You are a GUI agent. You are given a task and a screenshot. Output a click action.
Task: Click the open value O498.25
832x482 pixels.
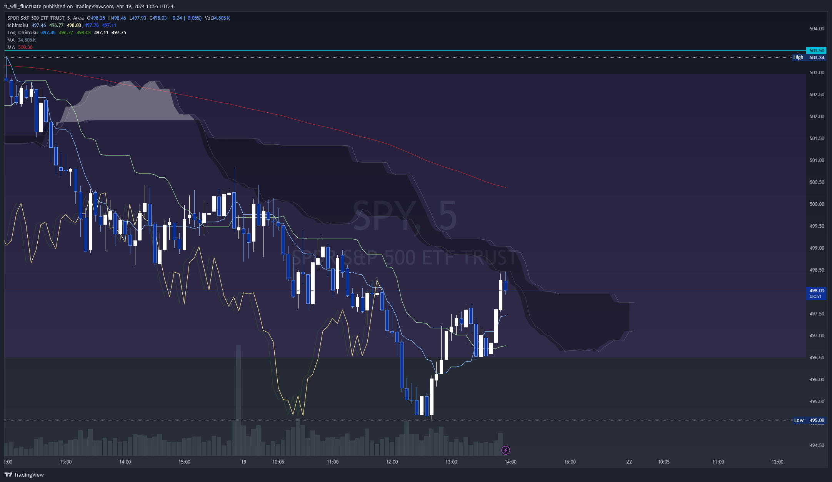tap(96, 18)
